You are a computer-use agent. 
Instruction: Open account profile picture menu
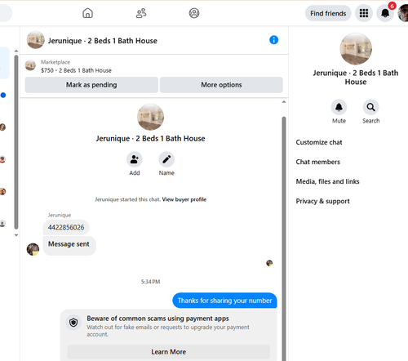pyautogui.click(x=403, y=13)
